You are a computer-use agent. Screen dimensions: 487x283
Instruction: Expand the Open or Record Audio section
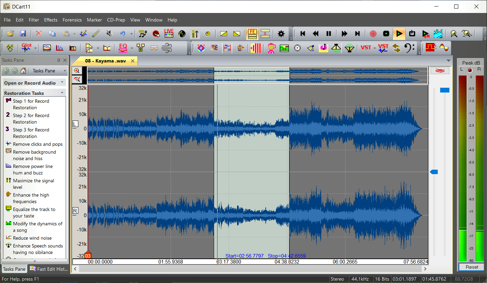click(62, 83)
